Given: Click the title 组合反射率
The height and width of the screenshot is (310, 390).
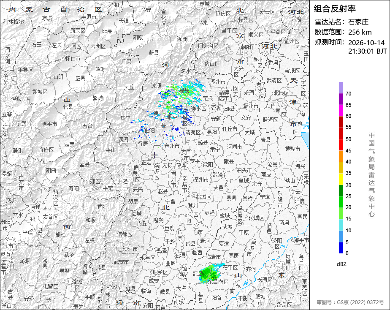Looking at the screenshot, I should tap(335, 9).
